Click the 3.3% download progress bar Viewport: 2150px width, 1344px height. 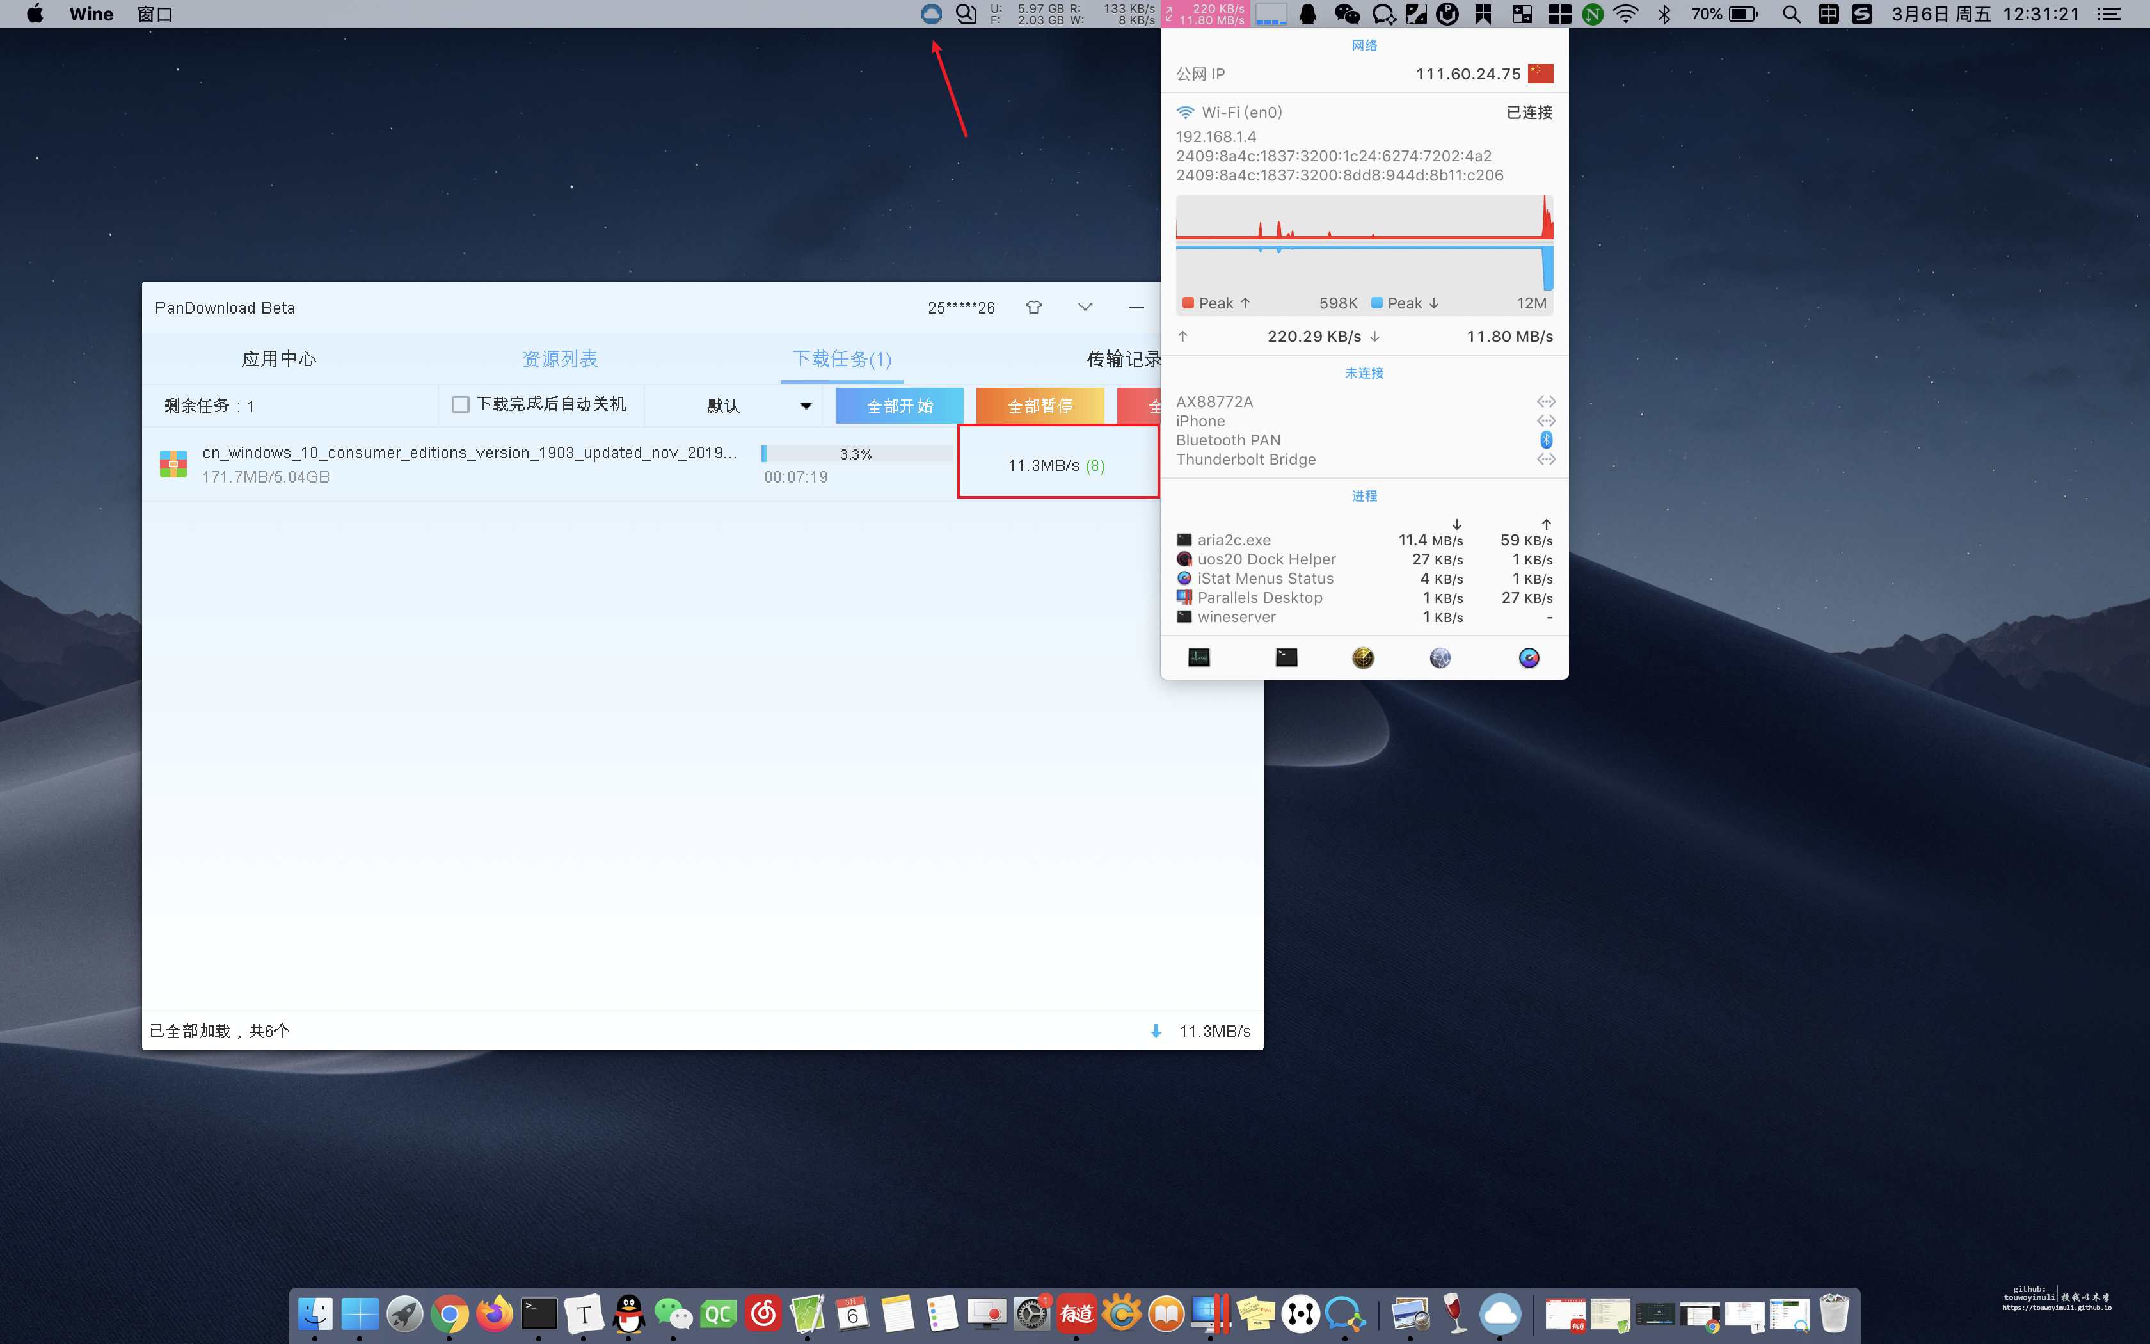[x=856, y=454]
